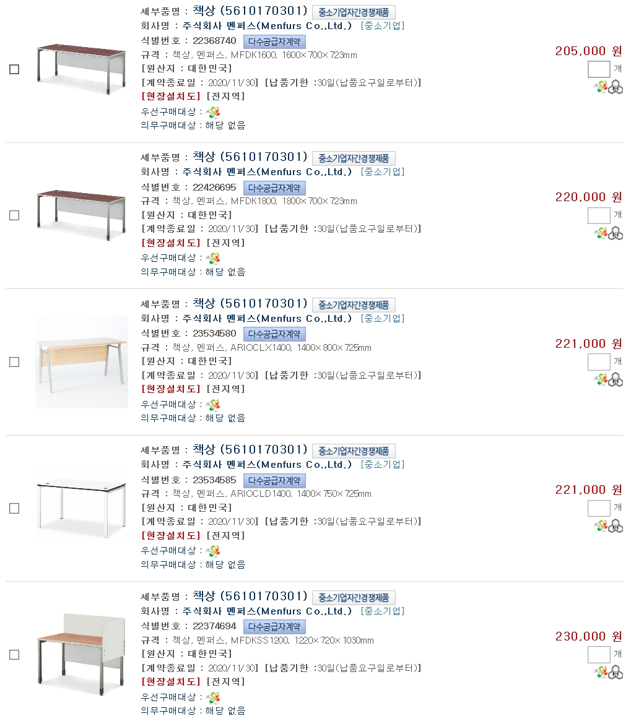Click the 우선구매대상 icon for the MFDK1800 desk
The height and width of the screenshot is (724, 631).
pyautogui.click(x=213, y=258)
